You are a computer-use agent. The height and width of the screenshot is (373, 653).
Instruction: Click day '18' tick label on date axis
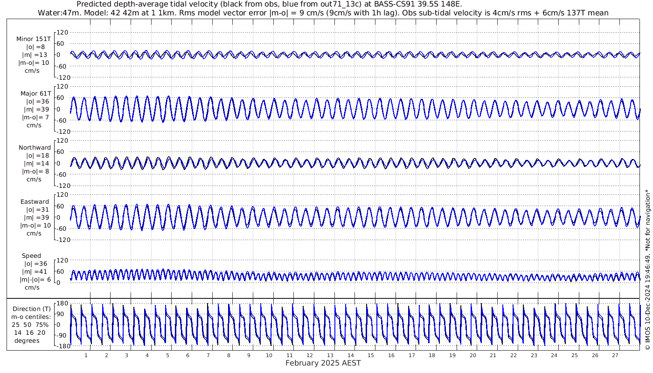coord(432,355)
